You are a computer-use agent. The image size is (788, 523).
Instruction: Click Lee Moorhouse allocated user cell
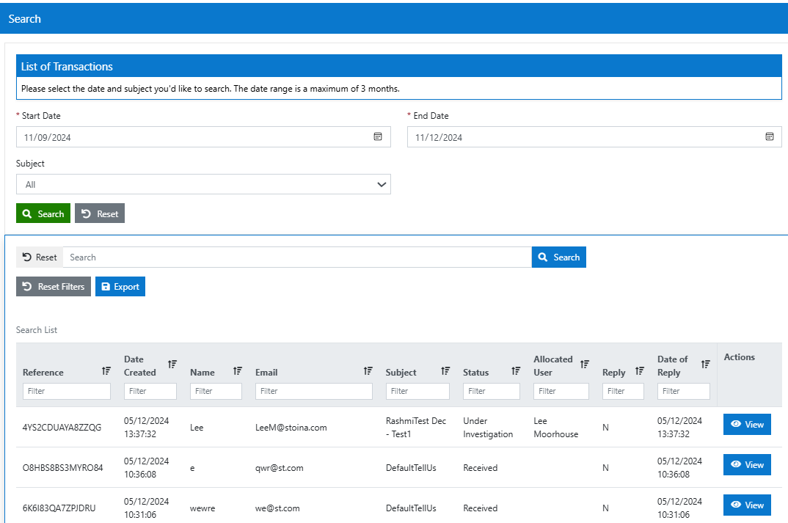(x=556, y=428)
